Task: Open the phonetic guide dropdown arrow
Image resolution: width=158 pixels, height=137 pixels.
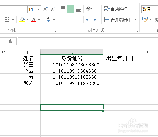Action: click(54, 20)
